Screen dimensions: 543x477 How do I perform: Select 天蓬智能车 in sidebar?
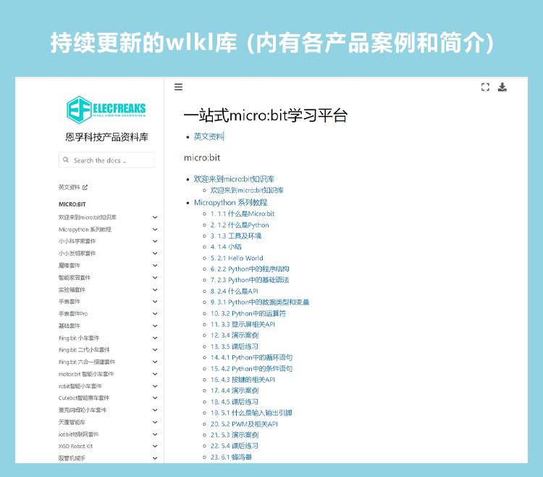click(x=72, y=422)
